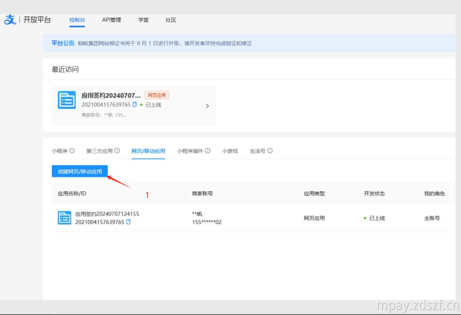Click the Alipay logo icon
Viewport: 461px width, 315px height.
(x=10, y=20)
